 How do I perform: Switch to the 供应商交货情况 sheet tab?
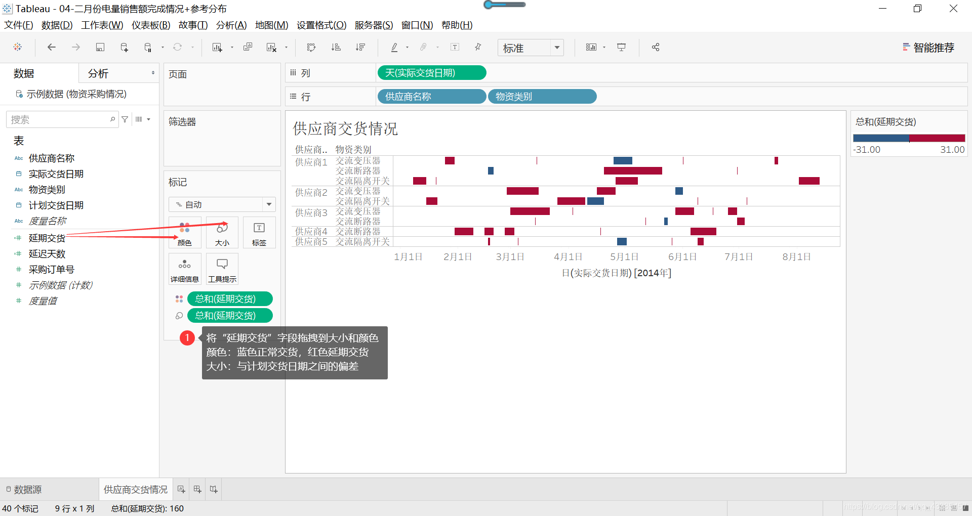136,489
